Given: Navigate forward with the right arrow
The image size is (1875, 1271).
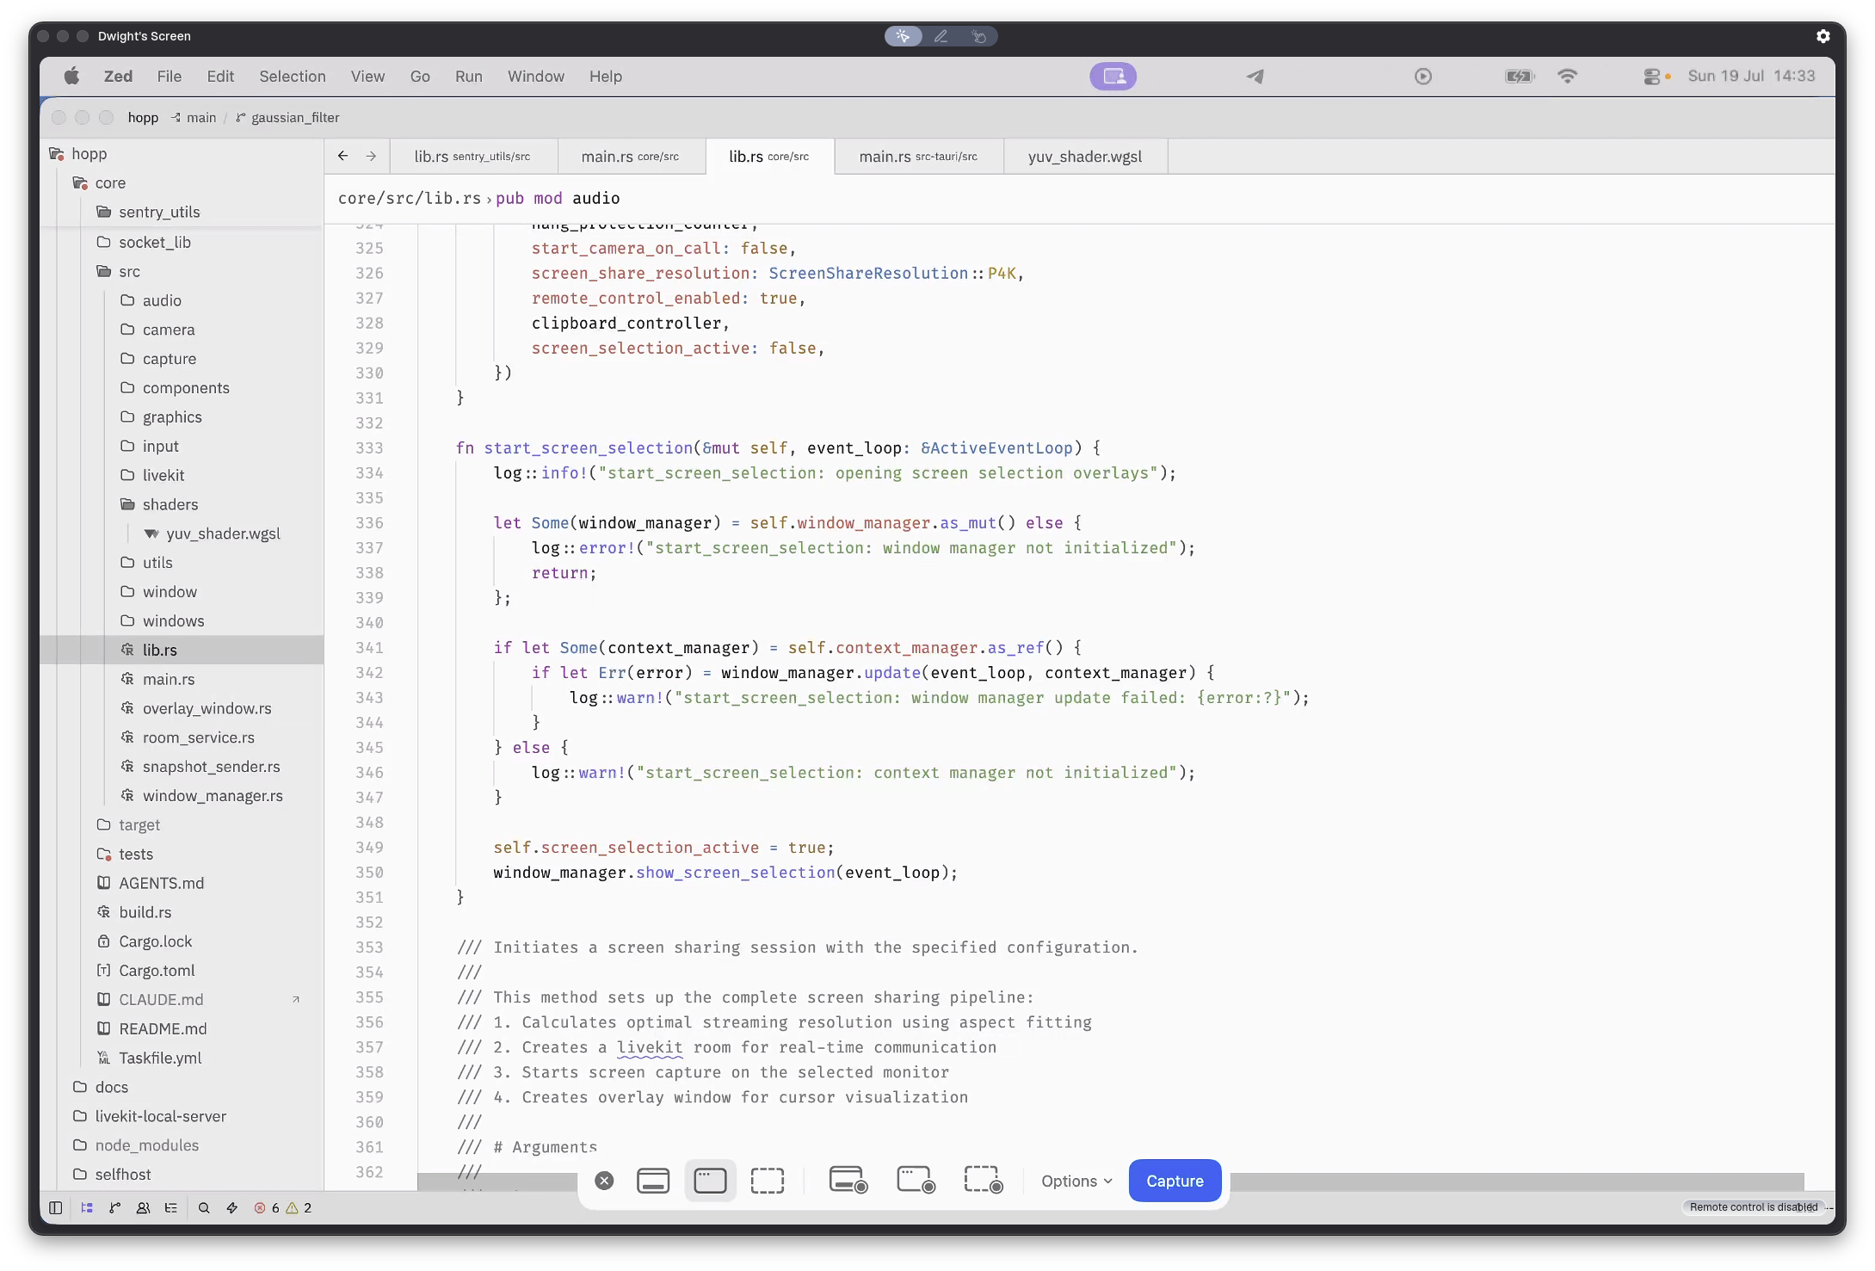Looking at the screenshot, I should pyautogui.click(x=371, y=156).
